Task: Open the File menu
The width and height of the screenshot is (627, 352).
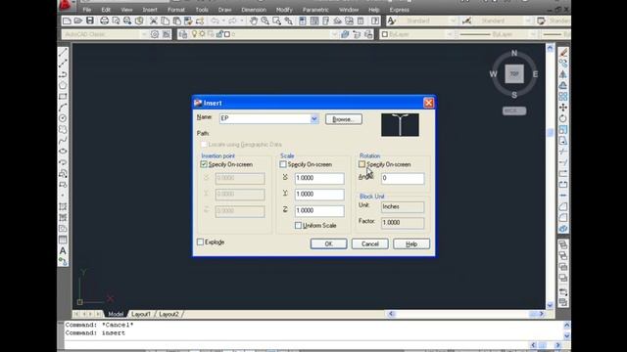Action: pyautogui.click(x=87, y=10)
